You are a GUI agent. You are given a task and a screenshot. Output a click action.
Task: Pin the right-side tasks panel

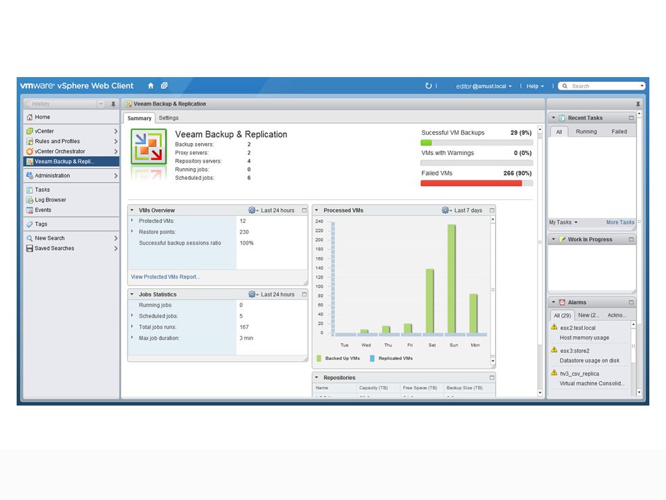(638, 103)
